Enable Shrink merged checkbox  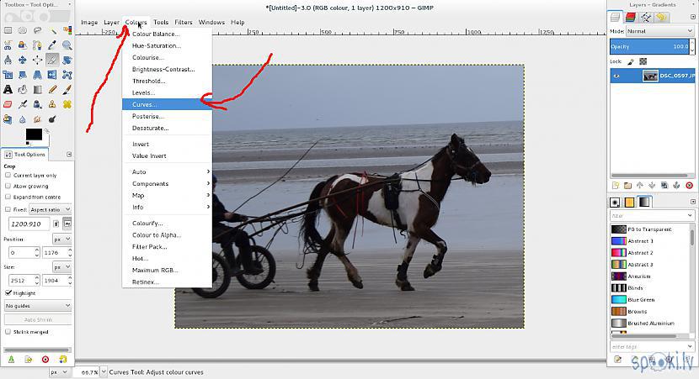[x=8, y=331]
